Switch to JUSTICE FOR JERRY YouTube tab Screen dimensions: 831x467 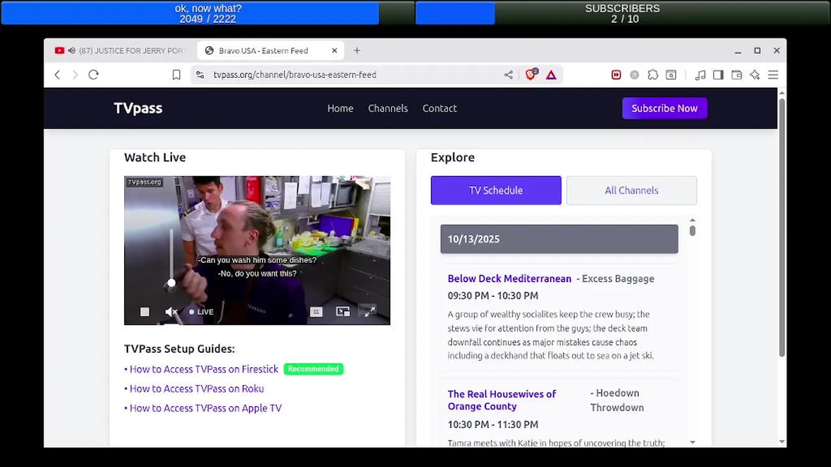120,51
